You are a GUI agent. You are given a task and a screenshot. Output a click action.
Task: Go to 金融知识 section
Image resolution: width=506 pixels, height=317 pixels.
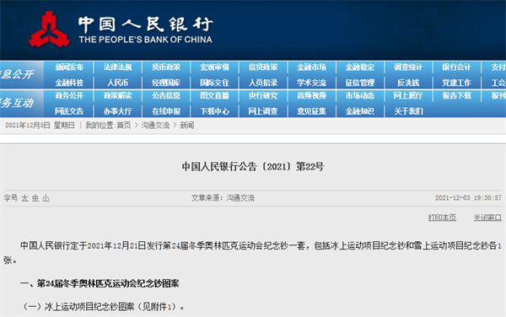click(360, 111)
